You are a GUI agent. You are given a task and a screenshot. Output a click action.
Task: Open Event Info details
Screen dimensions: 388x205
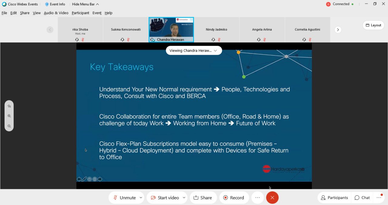pos(55,4)
